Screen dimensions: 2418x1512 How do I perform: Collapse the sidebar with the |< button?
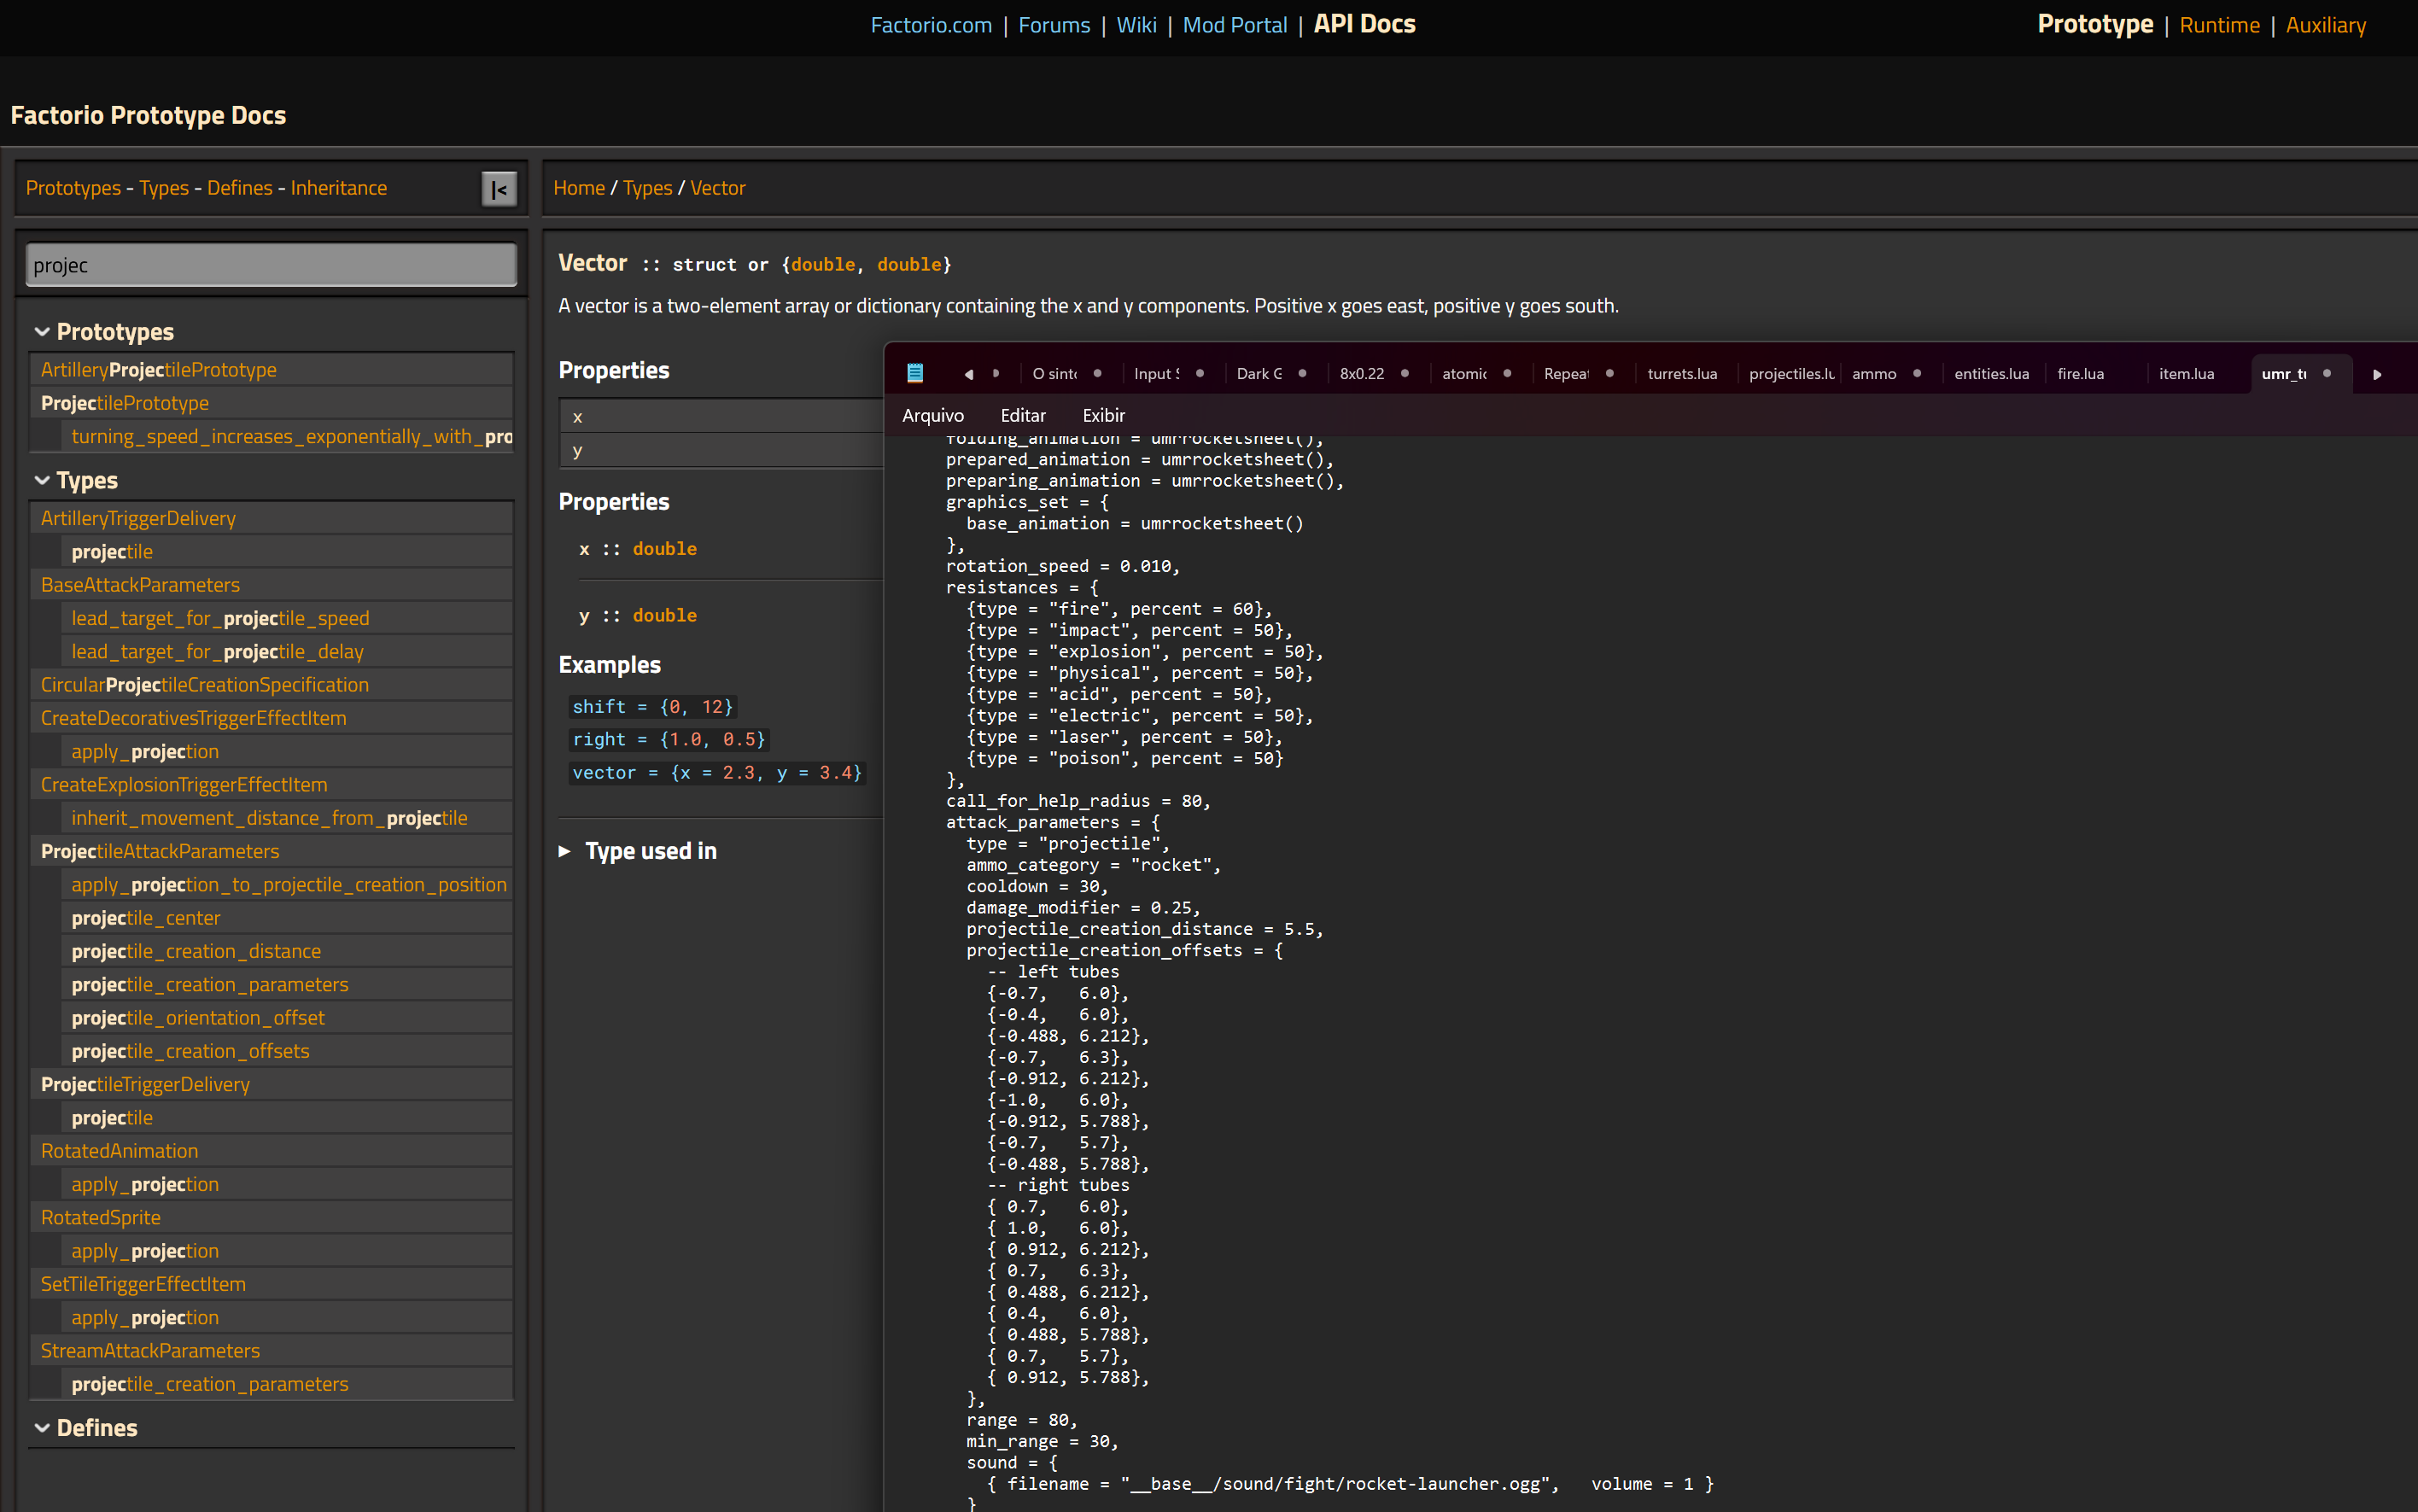pos(499,189)
